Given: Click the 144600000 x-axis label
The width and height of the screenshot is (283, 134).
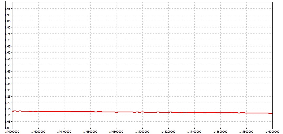Looking at the screenshot, I should [90, 131].
